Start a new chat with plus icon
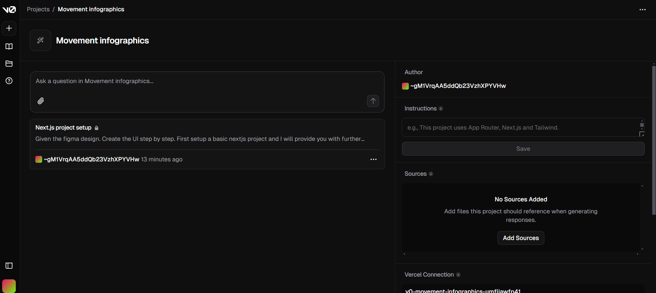 (x=9, y=28)
